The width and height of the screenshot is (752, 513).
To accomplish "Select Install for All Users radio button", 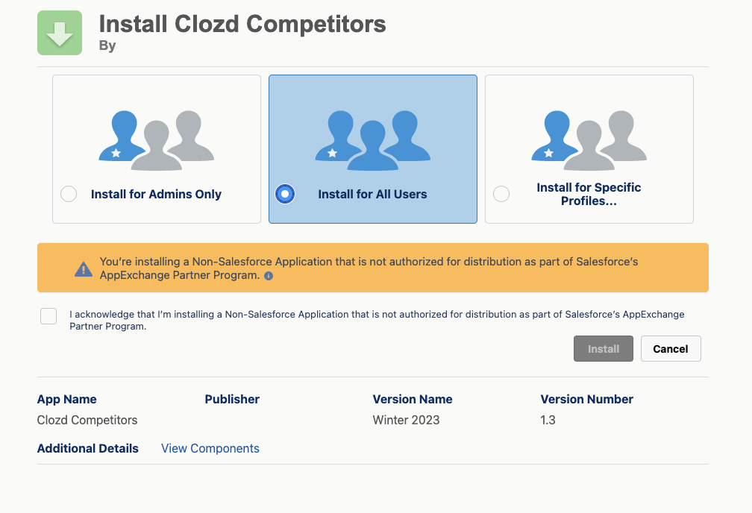I will [285, 194].
